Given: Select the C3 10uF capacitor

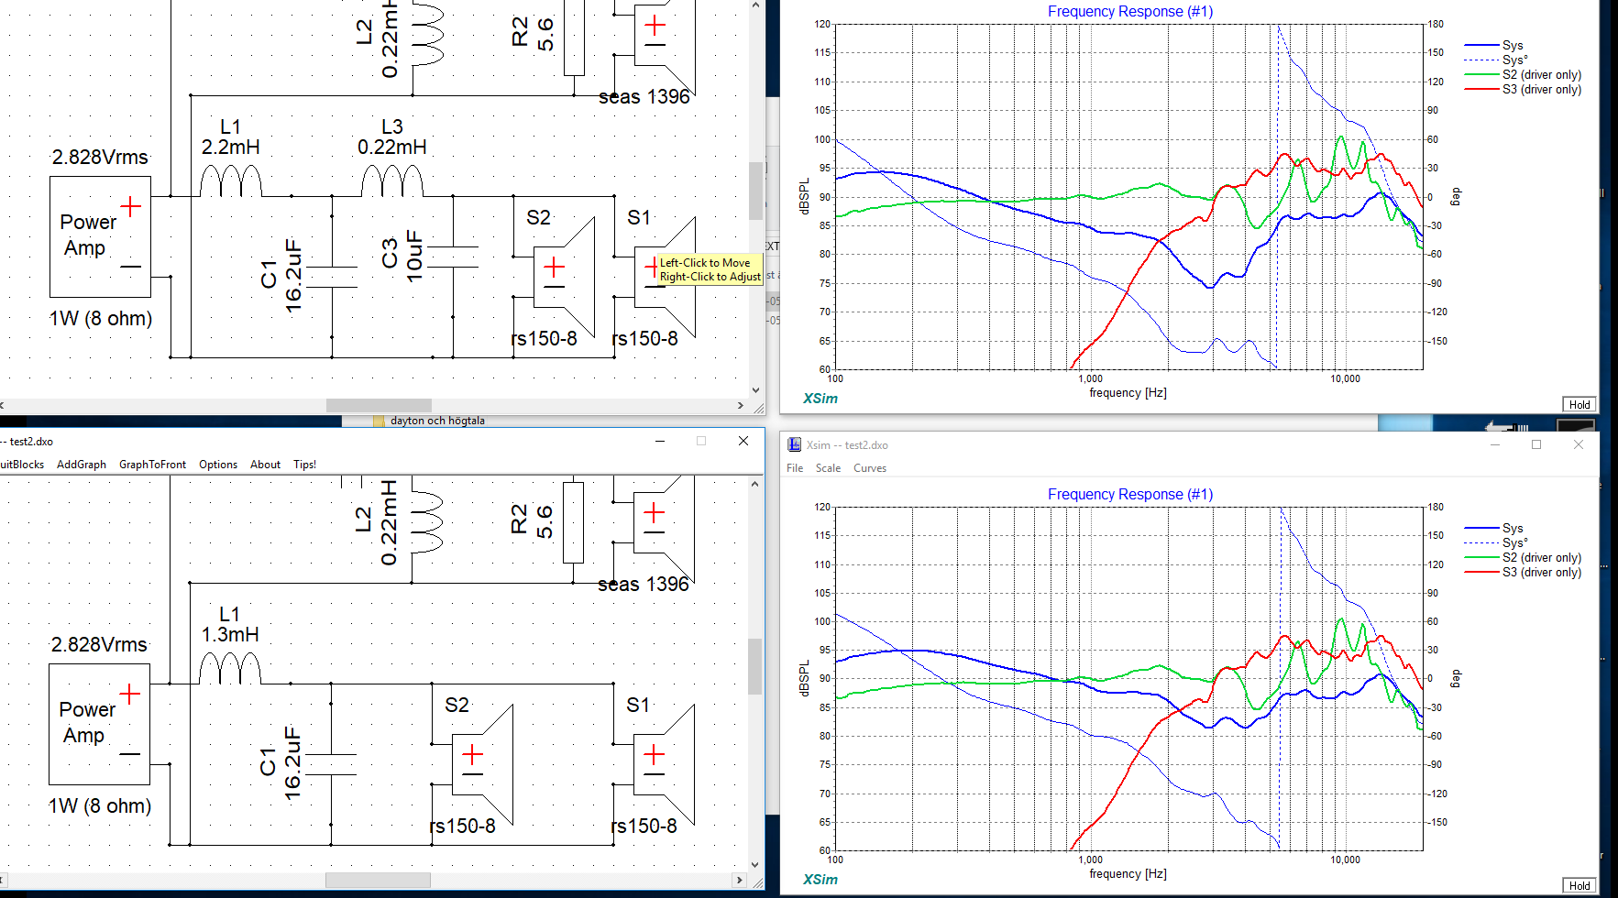Looking at the screenshot, I should tap(453, 257).
